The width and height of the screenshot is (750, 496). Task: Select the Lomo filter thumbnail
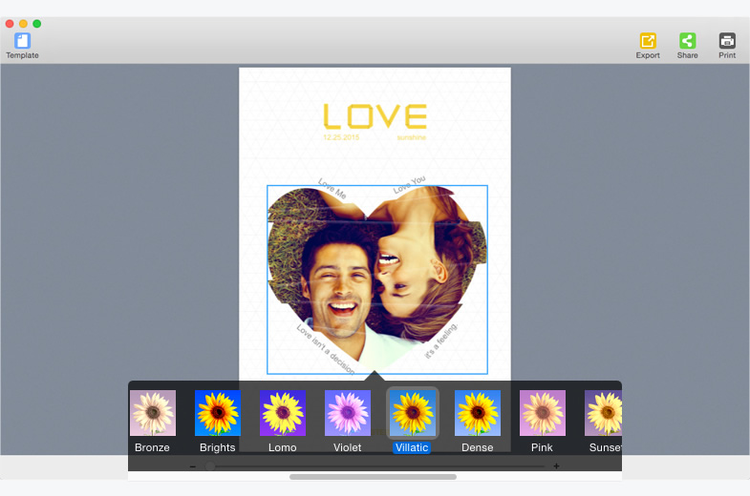coord(283,414)
